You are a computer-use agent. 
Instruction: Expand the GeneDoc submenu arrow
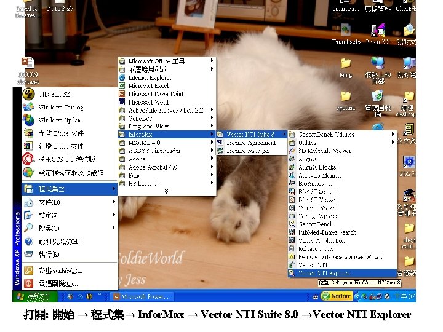point(212,118)
